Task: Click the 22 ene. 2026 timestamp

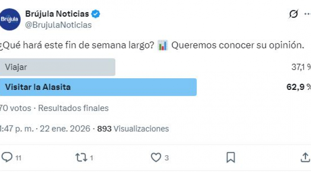Action: click(66, 129)
